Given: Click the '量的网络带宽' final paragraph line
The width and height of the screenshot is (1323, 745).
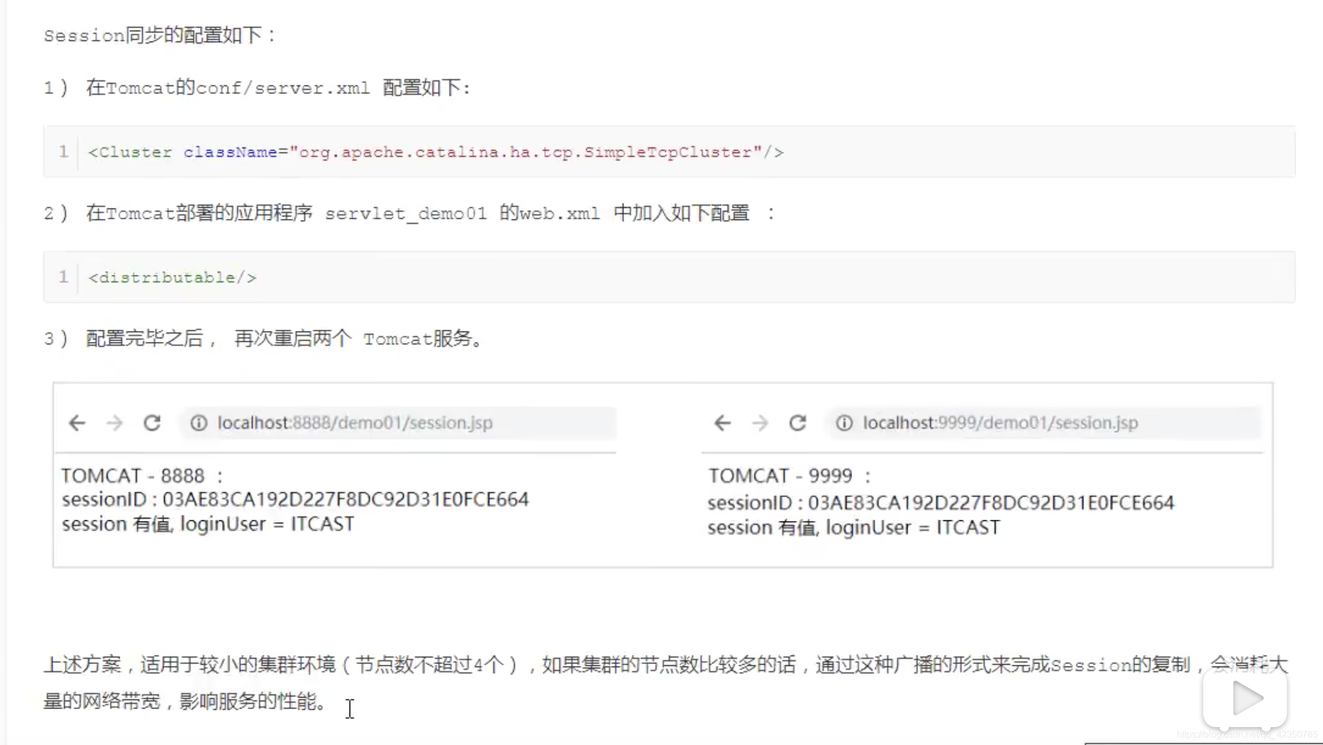Looking at the screenshot, I should 185,701.
